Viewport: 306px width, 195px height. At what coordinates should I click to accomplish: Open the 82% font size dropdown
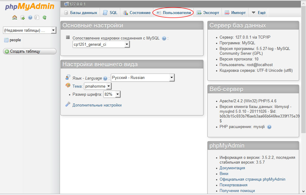tap(112, 95)
